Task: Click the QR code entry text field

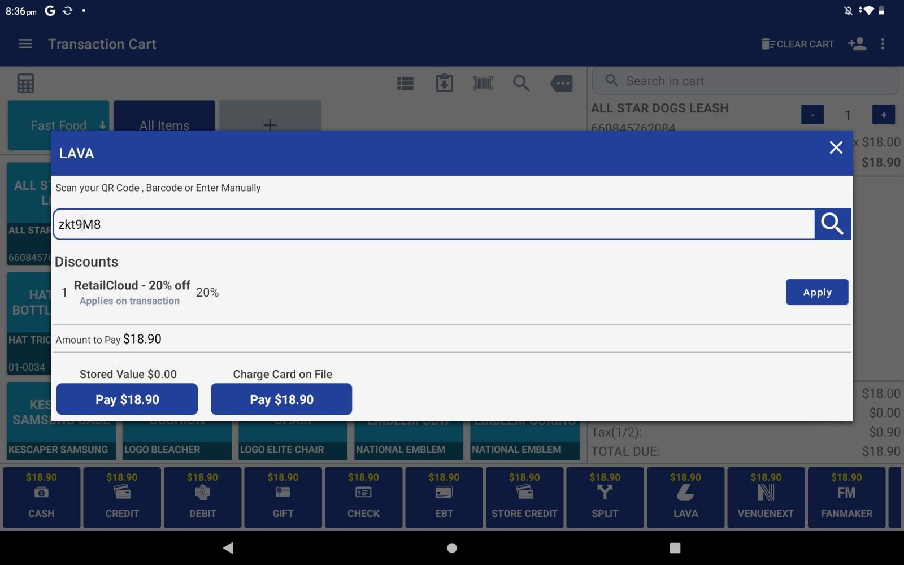Action: [x=433, y=224]
